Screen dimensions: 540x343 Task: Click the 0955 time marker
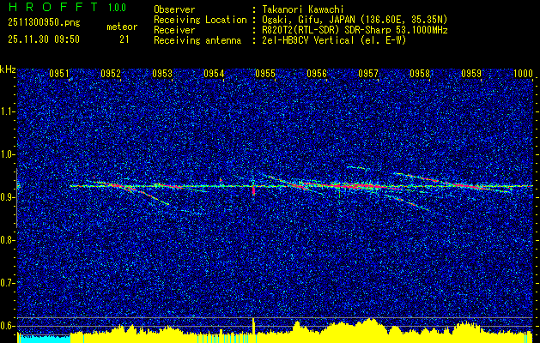(265, 73)
